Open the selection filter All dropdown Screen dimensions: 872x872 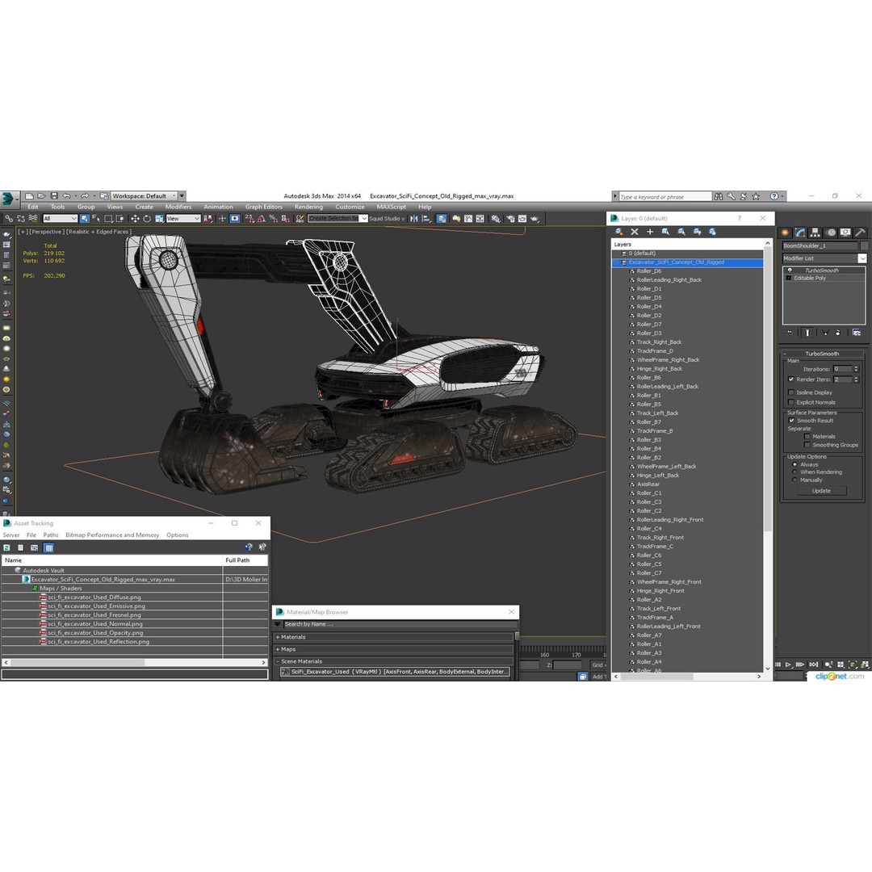[x=60, y=219]
